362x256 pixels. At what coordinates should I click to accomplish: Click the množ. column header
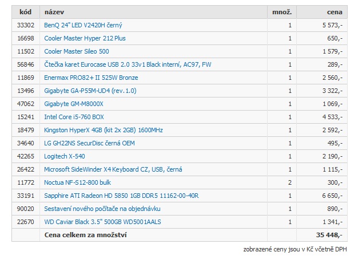pos(282,12)
